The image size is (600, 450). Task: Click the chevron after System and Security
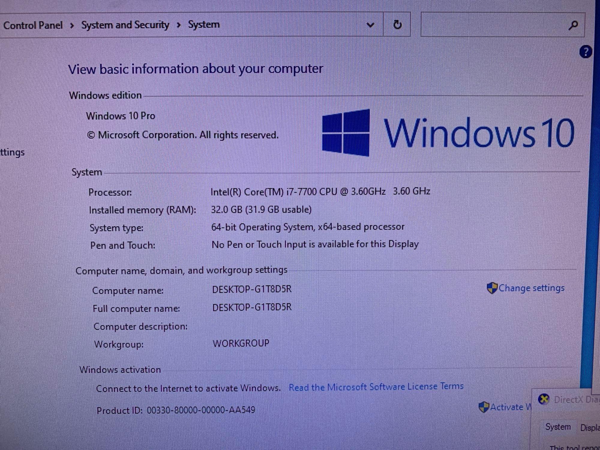tap(178, 25)
